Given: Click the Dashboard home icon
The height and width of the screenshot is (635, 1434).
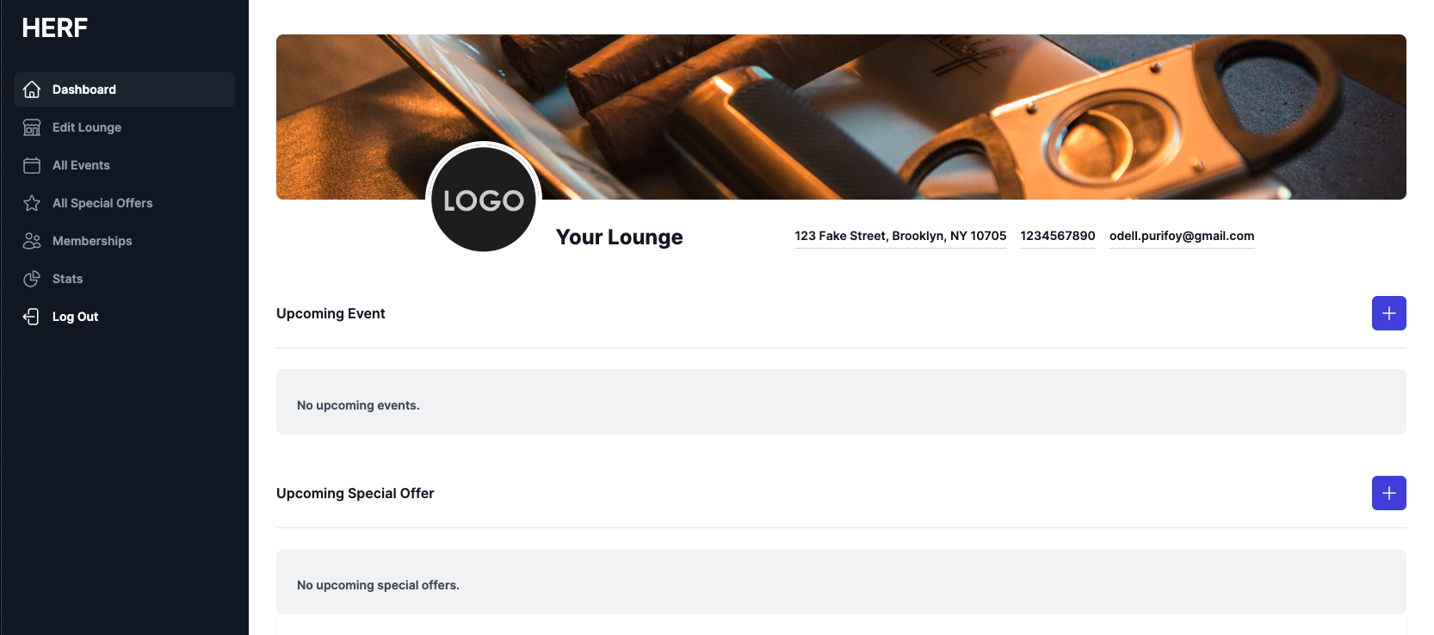Looking at the screenshot, I should pyautogui.click(x=32, y=89).
